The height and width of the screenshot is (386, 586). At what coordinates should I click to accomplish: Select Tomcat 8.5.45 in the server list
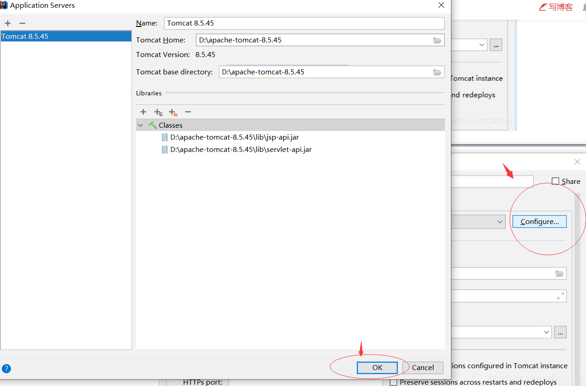click(x=66, y=37)
